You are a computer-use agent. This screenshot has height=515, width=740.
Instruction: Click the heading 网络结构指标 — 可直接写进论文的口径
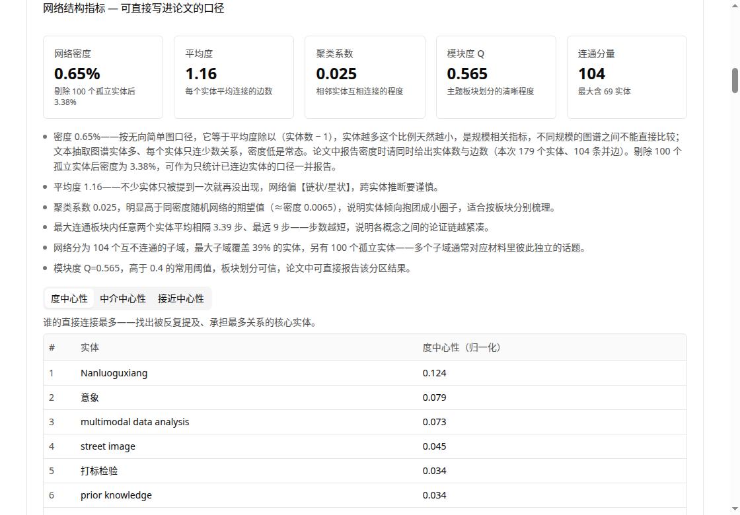click(x=133, y=9)
